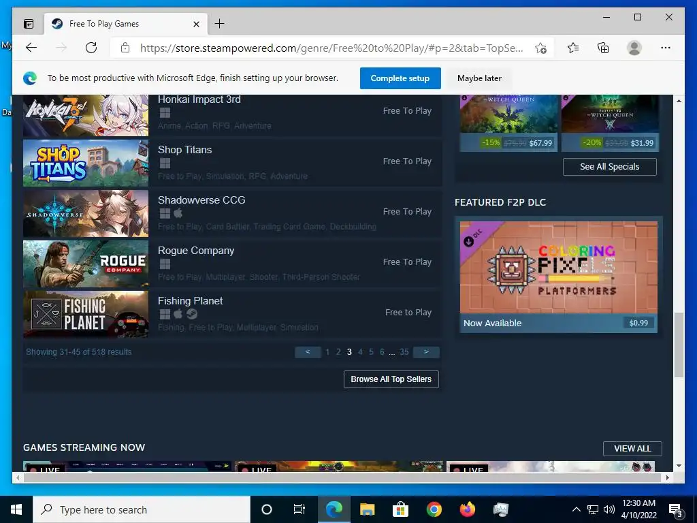Viewport: 697px width, 523px height.
Task: Go to results page 35
Action: pyautogui.click(x=404, y=352)
